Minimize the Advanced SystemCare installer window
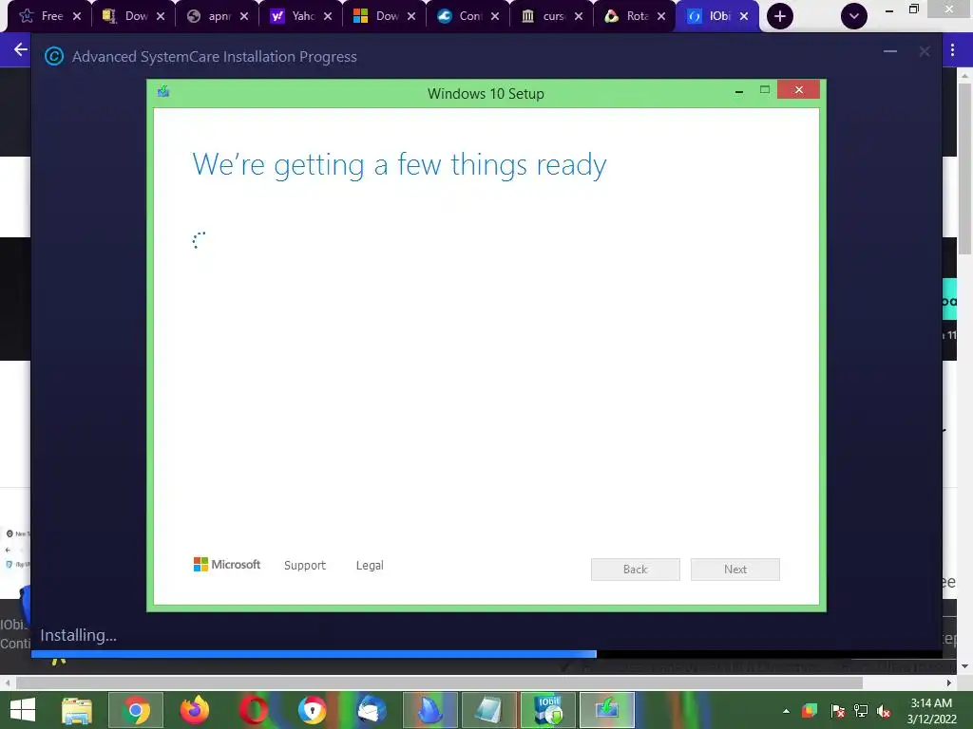 (x=889, y=51)
